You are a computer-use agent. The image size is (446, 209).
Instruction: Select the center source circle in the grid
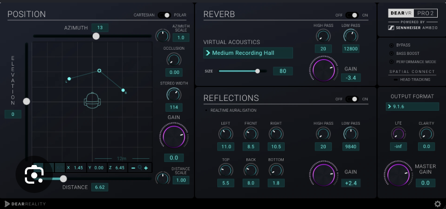tap(99, 70)
